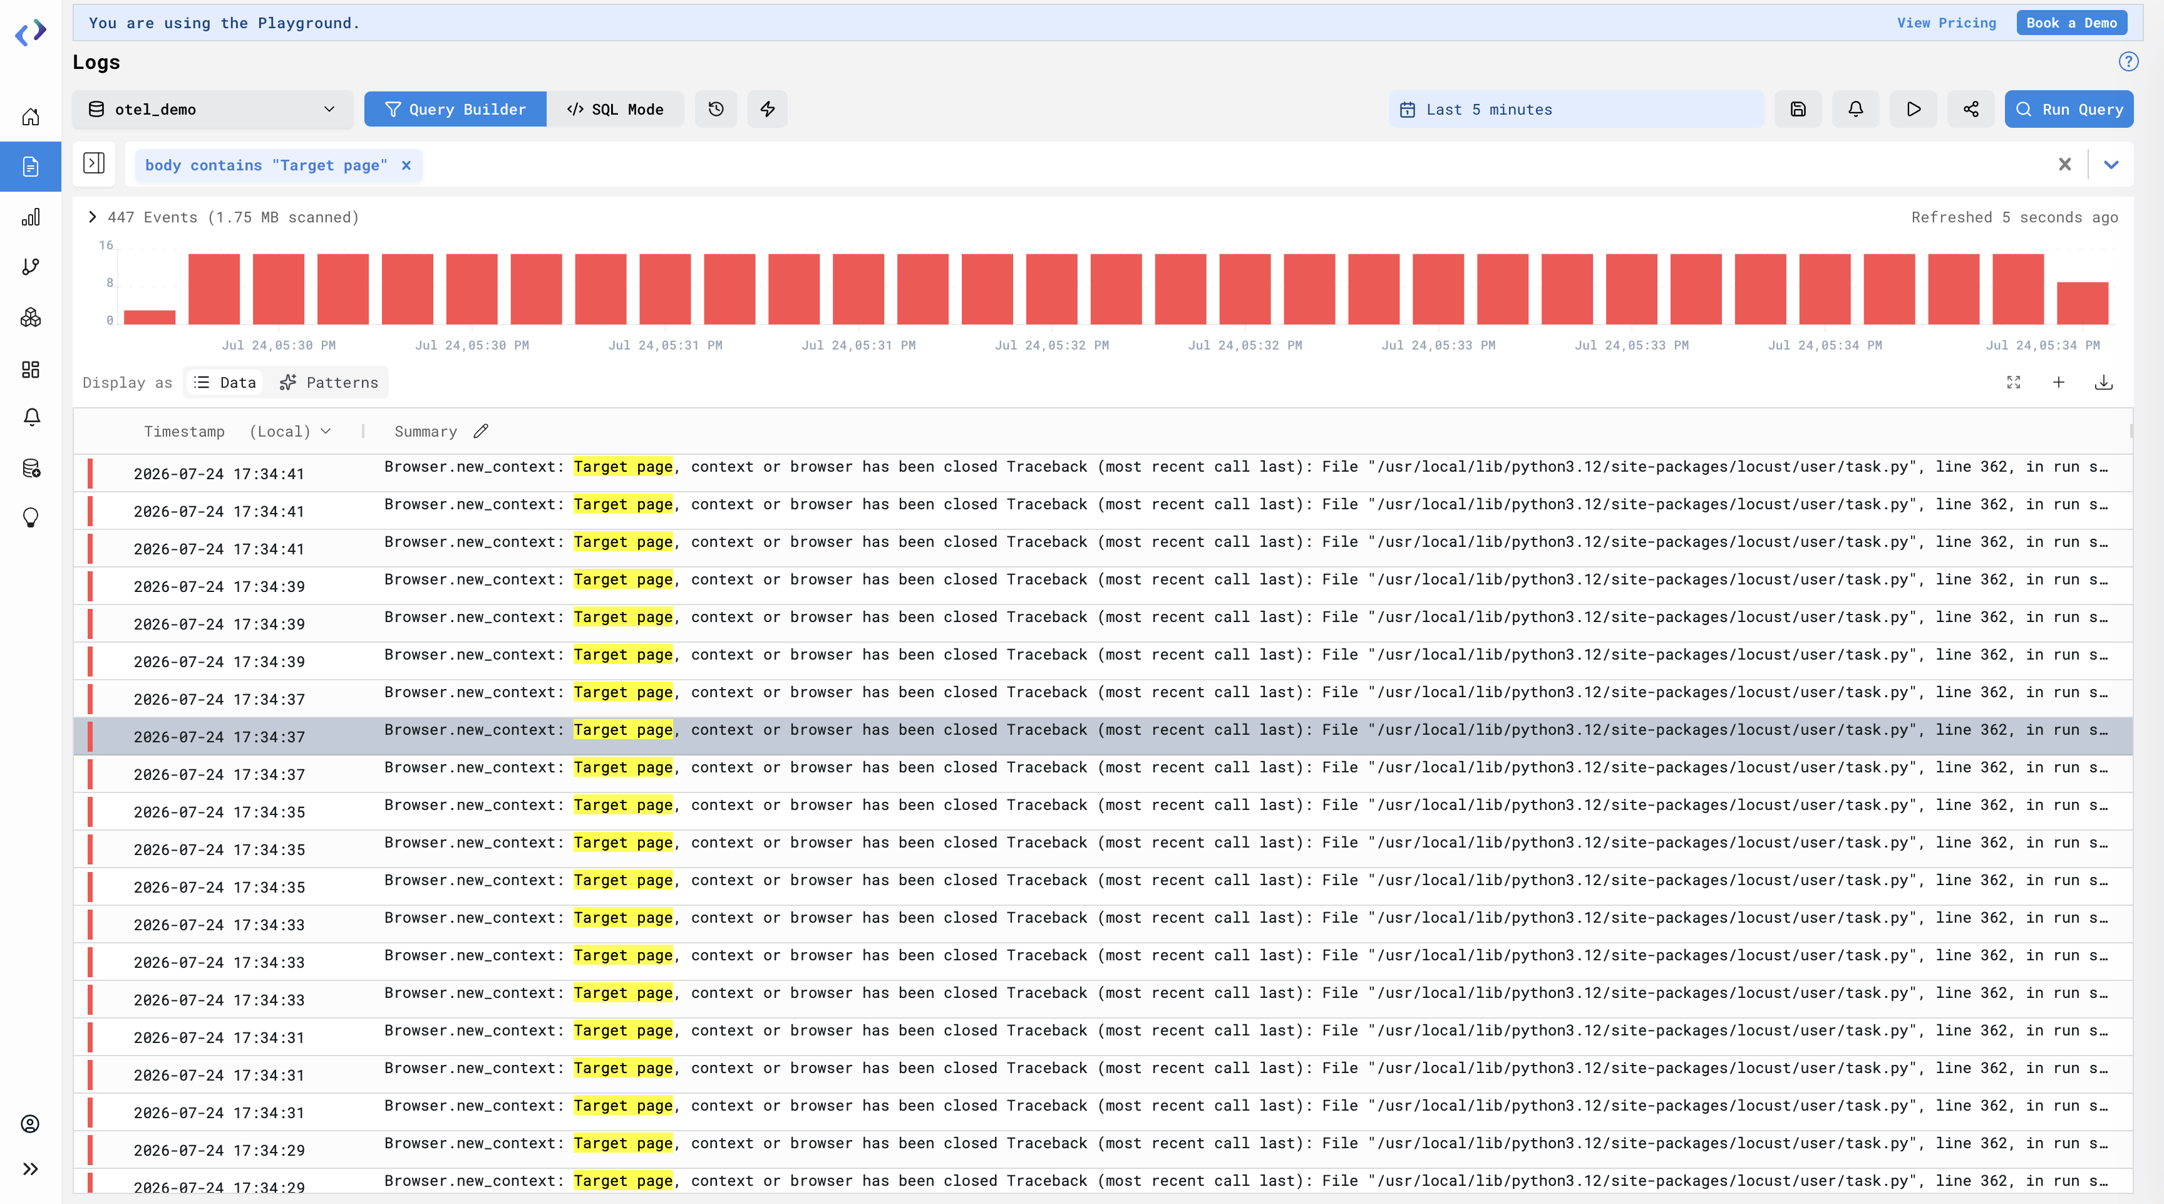The image size is (2164, 1204).
Task: Open the first log row at 17:34:41
Action: [x=1102, y=474]
